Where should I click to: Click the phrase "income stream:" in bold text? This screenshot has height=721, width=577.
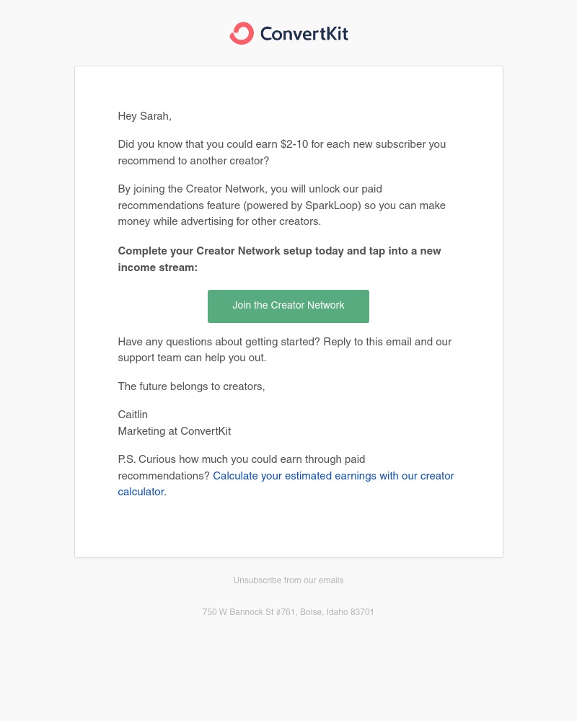tap(158, 267)
